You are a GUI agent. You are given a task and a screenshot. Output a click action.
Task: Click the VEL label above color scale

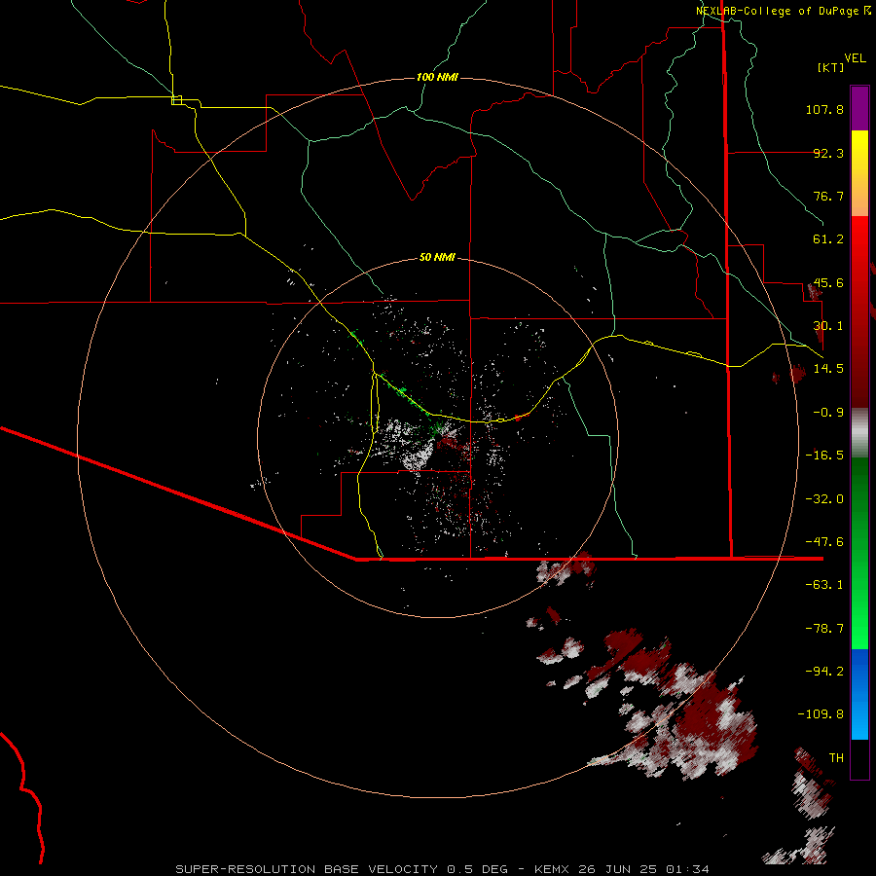[855, 58]
